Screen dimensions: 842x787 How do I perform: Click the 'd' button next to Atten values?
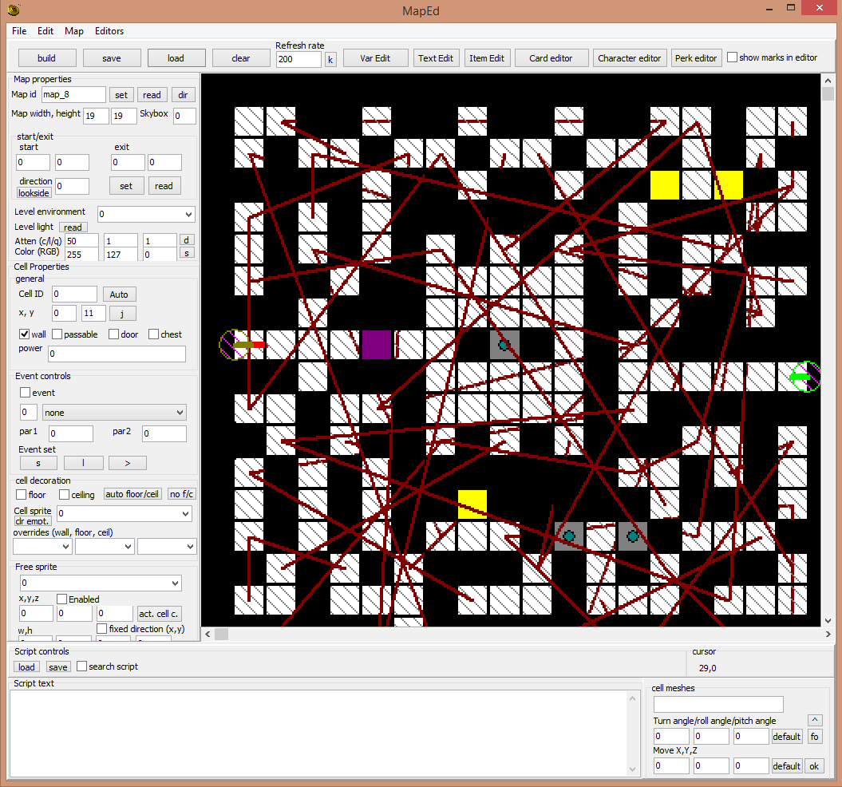pyautogui.click(x=186, y=239)
